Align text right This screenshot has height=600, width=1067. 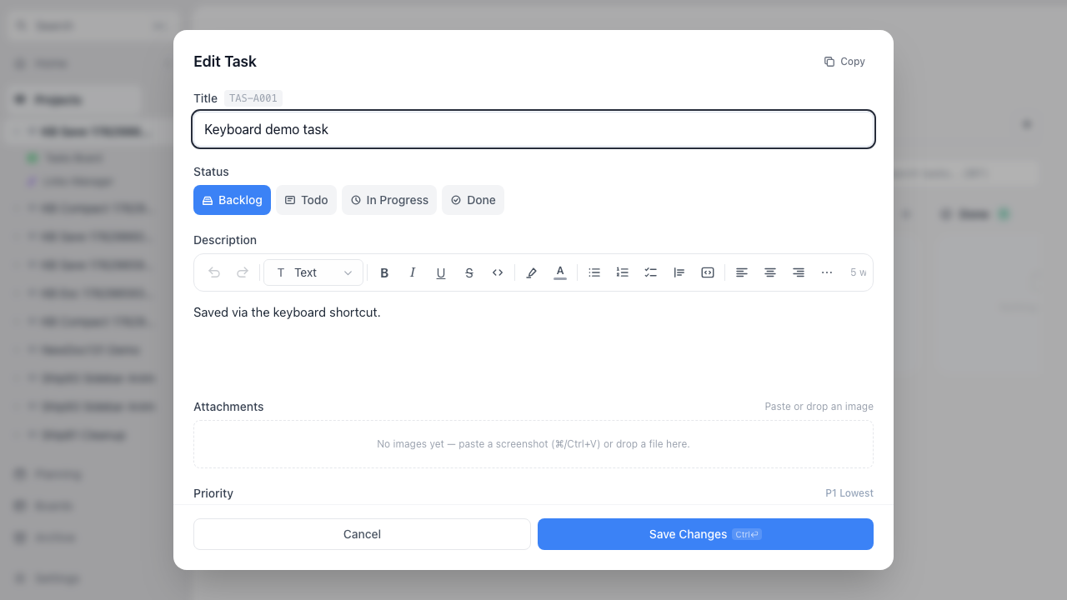pos(799,272)
